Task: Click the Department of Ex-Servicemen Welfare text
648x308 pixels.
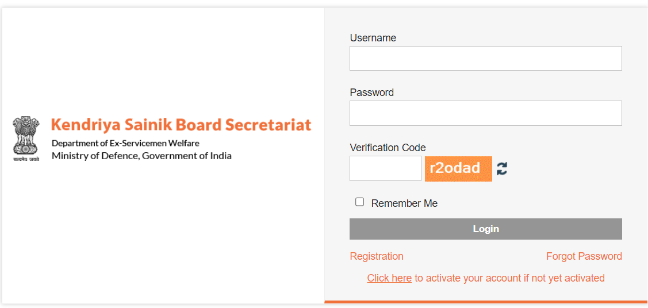Action: (125, 143)
